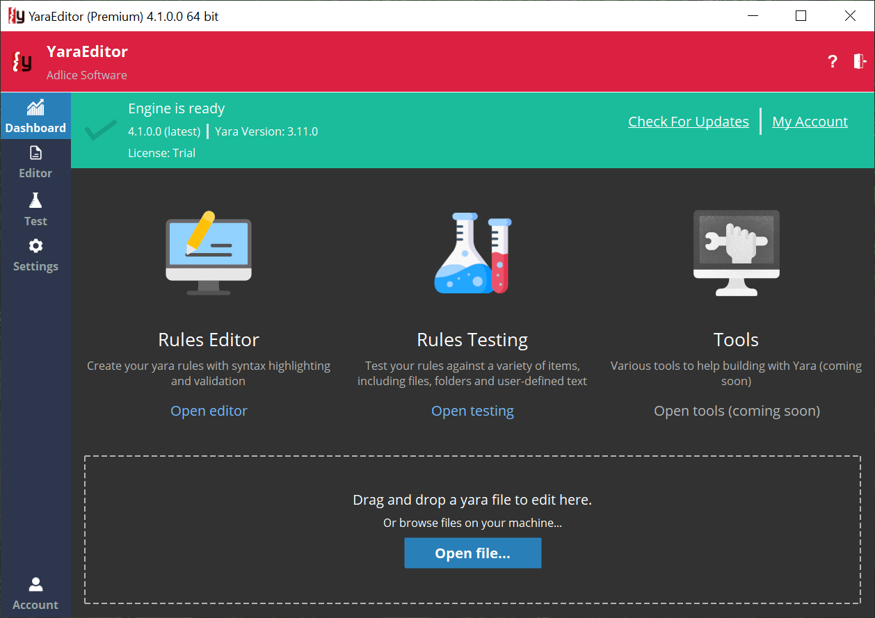Image resolution: width=875 pixels, height=618 pixels.
Task: Click the Rules Testing flasks illustration
Action: [472, 252]
